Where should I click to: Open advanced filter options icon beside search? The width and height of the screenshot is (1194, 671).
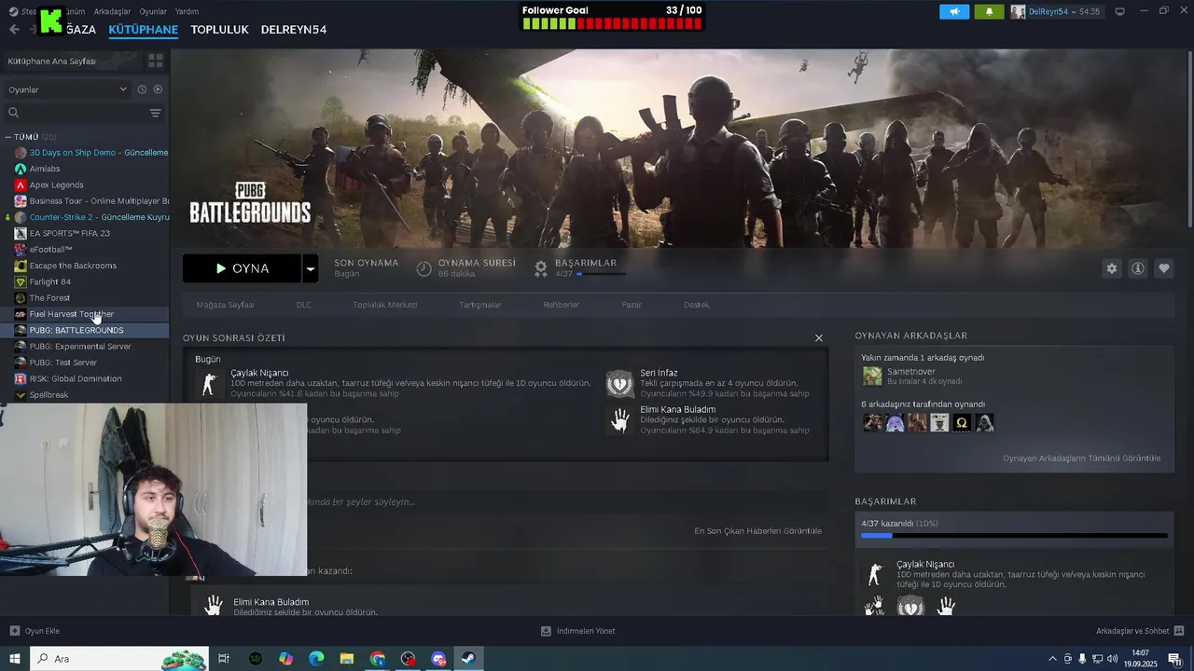(x=156, y=113)
